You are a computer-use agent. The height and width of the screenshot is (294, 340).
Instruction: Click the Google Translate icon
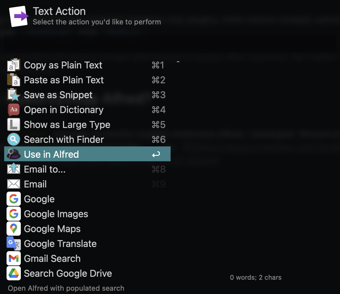pyautogui.click(x=14, y=243)
